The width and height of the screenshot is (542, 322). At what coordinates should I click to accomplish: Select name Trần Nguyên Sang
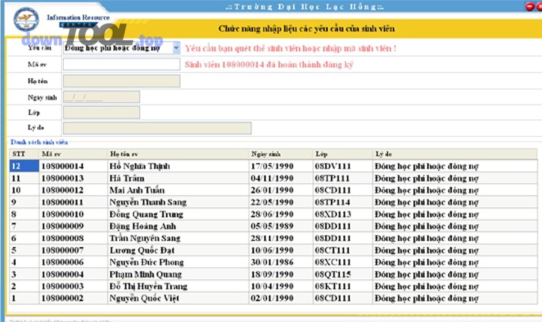tap(145, 238)
